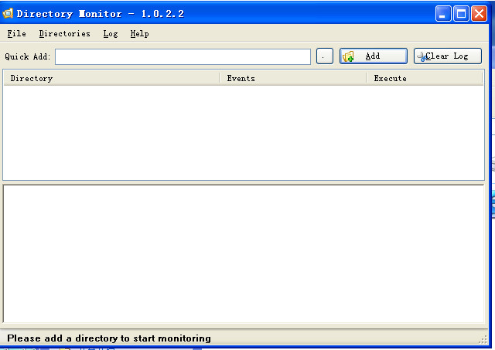The image size is (495, 350).
Task: Click the 'Quick Add:' label
Action: pyautogui.click(x=28, y=56)
